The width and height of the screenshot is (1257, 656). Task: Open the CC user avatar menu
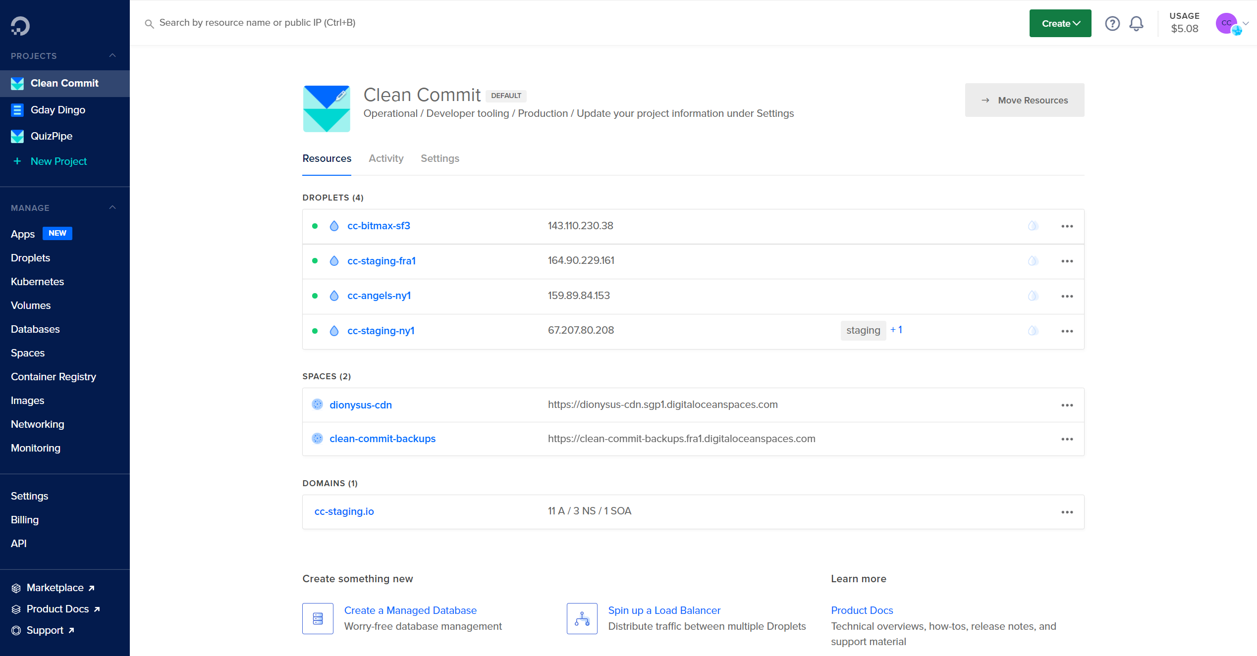pyautogui.click(x=1226, y=23)
